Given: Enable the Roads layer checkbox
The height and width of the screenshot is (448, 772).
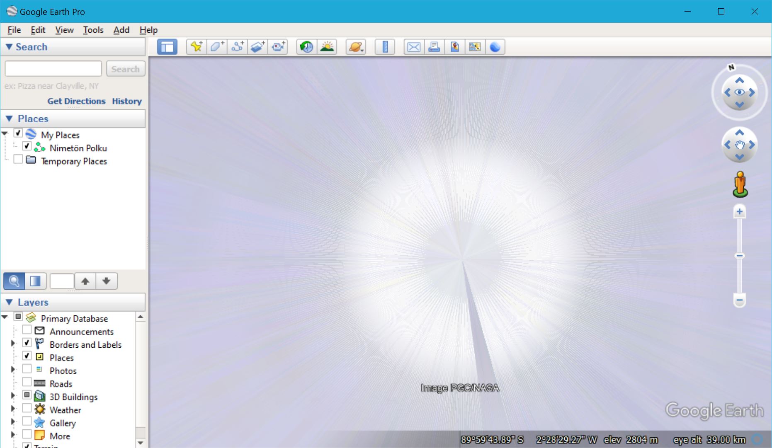Looking at the screenshot, I should 27,382.
